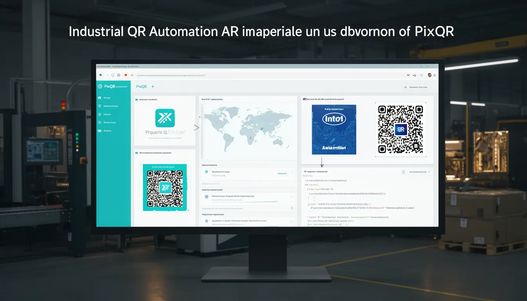
Task: Select the blue Intel chip image
Action: (x=334, y=129)
